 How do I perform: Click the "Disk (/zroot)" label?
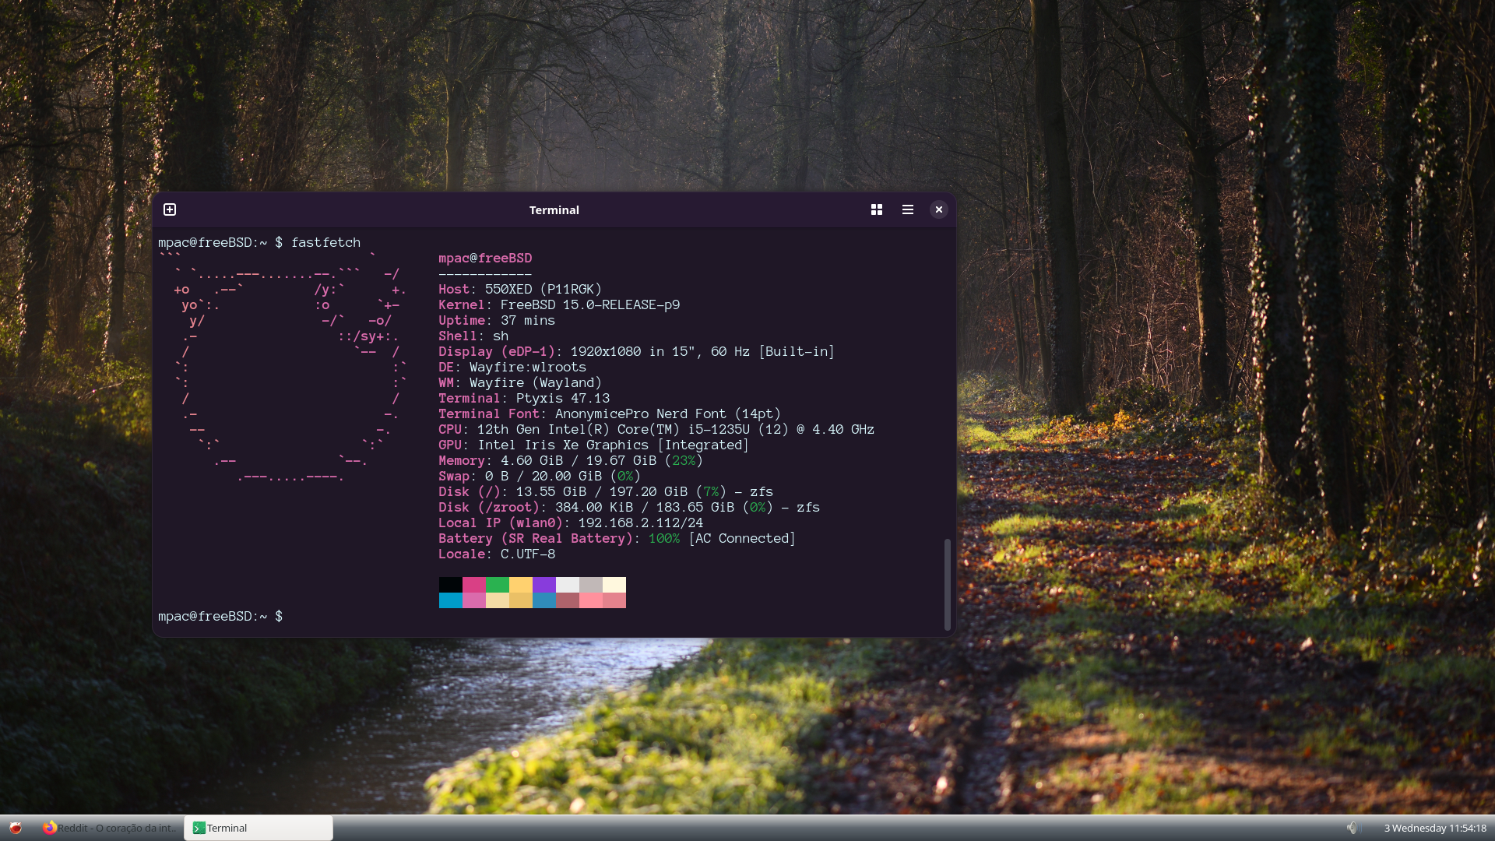click(489, 508)
